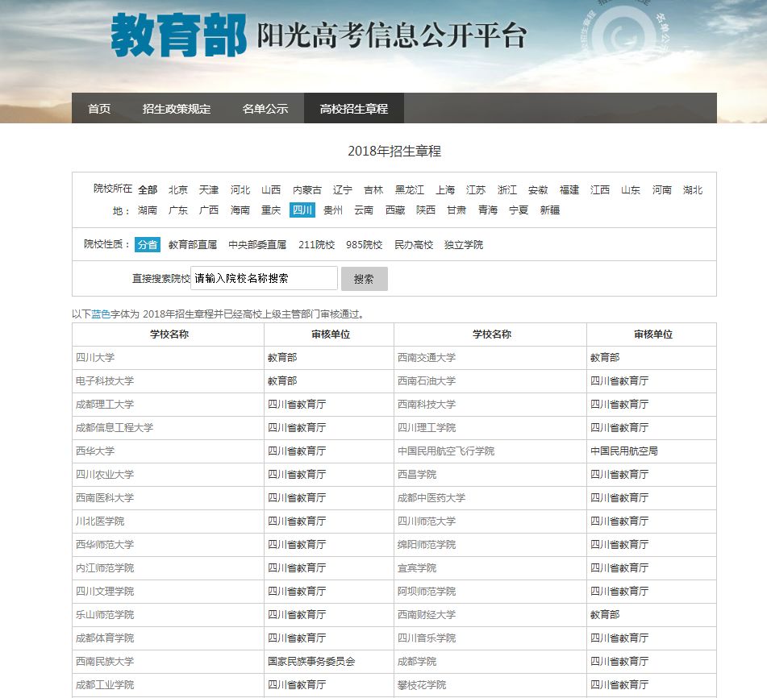Filter schools by 山西
767x698 pixels.
tap(271, 189)
